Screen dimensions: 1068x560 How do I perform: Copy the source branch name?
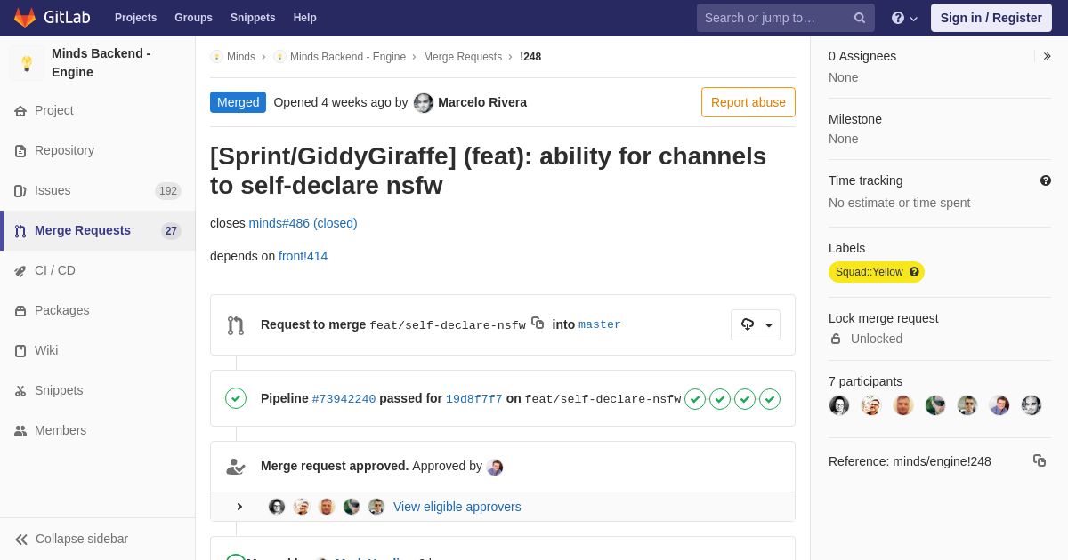pyautogui.click(x=538, y=324)
